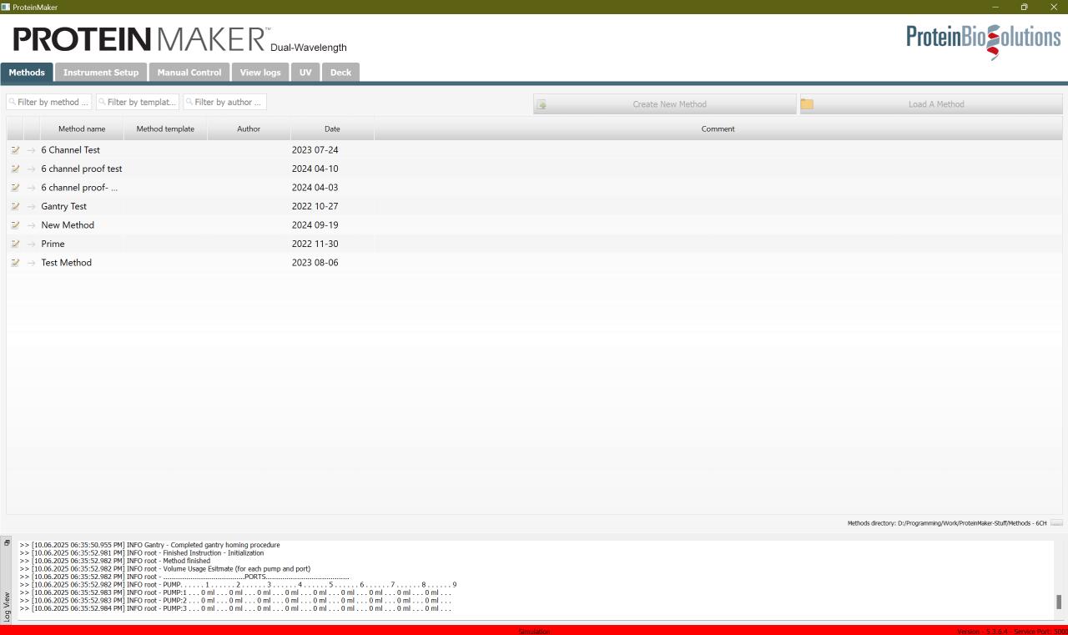Click the arrow icon beside 6 Channel Test
This screenshot has height=635, width=1068.
[x=32, y=150]
